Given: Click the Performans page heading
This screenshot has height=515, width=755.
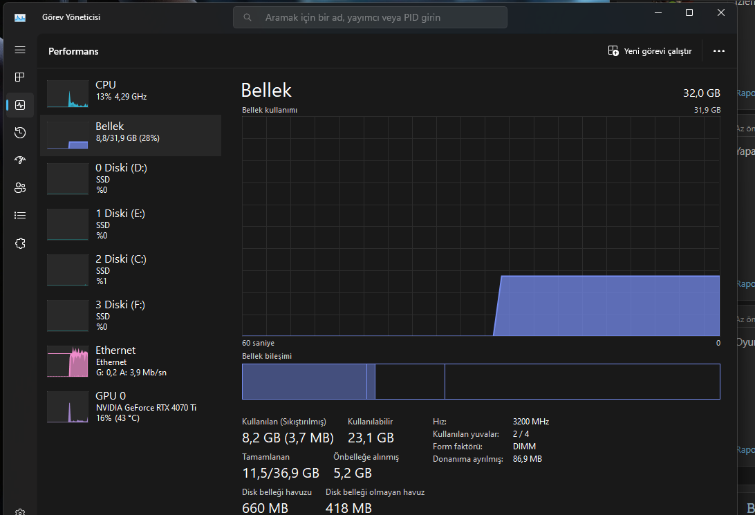Looking at the screenshot, I should [x=73, y=51].
